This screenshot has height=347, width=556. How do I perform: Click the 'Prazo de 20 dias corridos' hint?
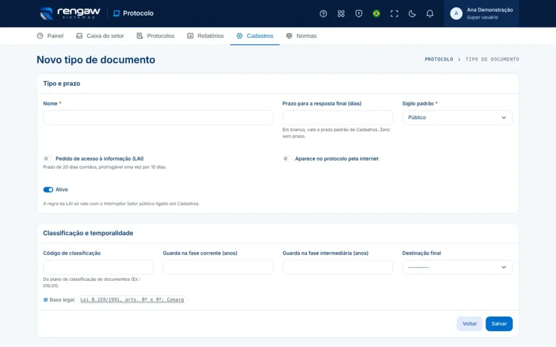pos(105,167)
